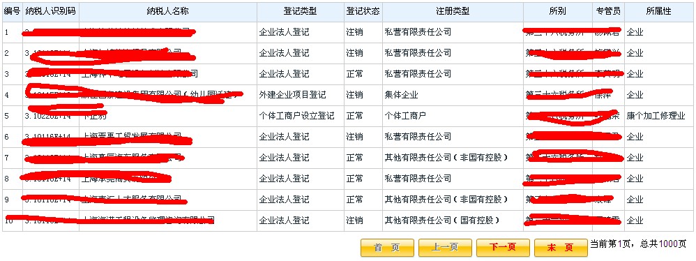Click the 编号 column header
Image resolution: width=696 pixels, height=261 pixels.
(x=13, y=12)
